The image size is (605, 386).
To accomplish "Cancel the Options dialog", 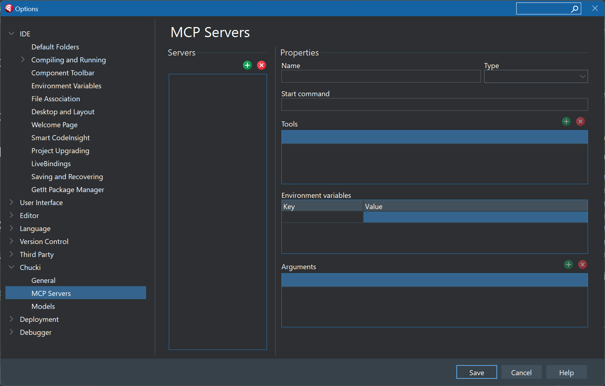I will (521, 372).
